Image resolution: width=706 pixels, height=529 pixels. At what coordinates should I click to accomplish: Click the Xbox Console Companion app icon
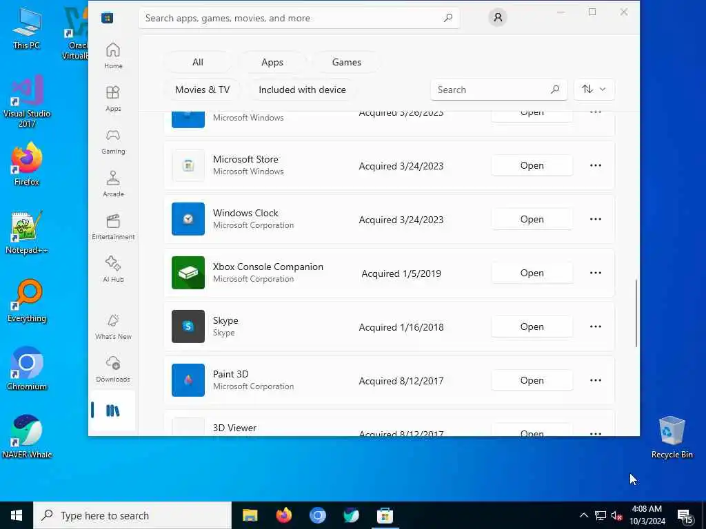coord(188,273)
